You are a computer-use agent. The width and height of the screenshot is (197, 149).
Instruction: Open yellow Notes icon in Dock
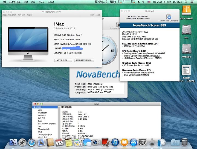tap(69, 143)
